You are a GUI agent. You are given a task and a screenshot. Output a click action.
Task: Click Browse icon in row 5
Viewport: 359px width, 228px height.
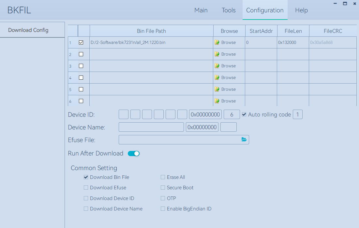tap(217, 89)
